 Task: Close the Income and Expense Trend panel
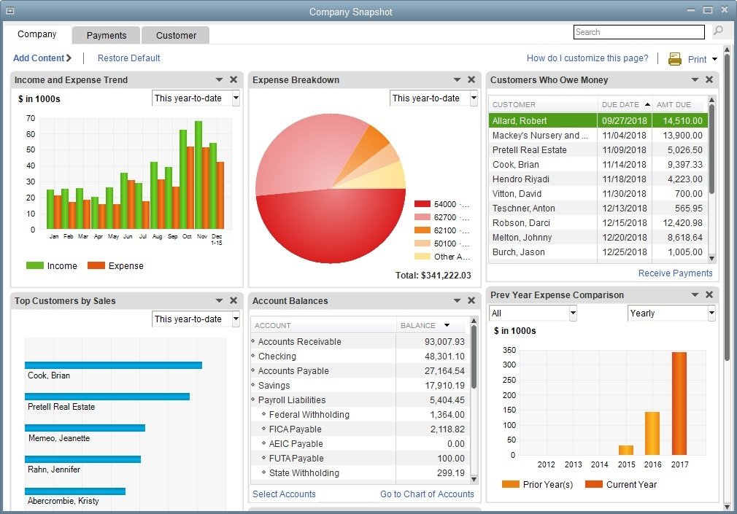[x=234, y=80]
